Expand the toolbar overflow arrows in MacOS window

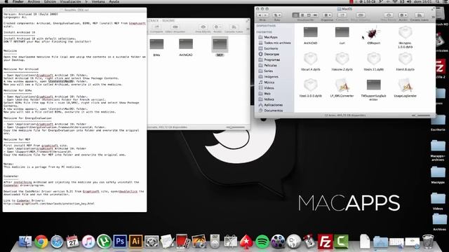[433, 17]
